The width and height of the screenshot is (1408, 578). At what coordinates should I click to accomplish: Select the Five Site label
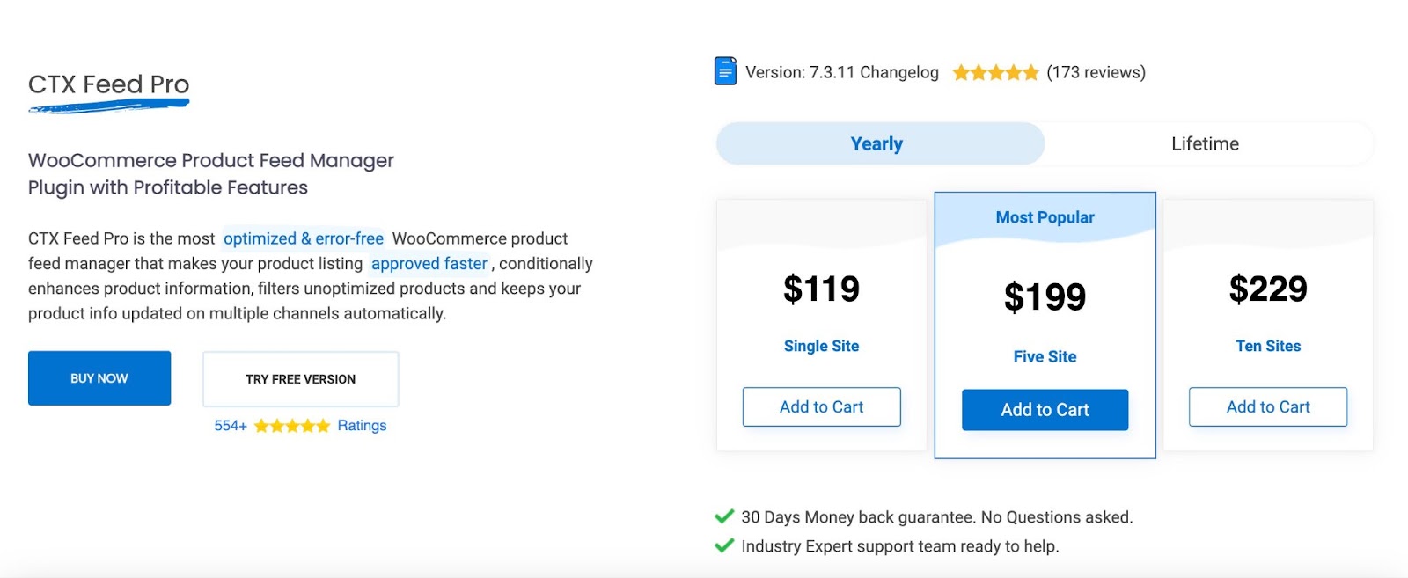1045,356
